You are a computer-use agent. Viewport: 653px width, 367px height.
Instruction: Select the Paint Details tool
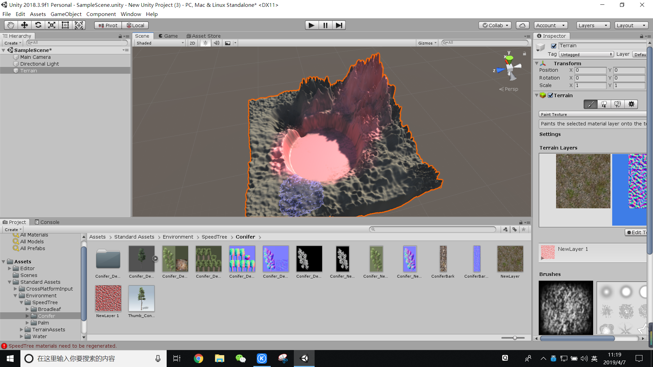coord(618,104)
